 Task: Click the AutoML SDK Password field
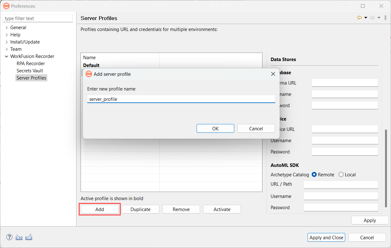(341, 207)
